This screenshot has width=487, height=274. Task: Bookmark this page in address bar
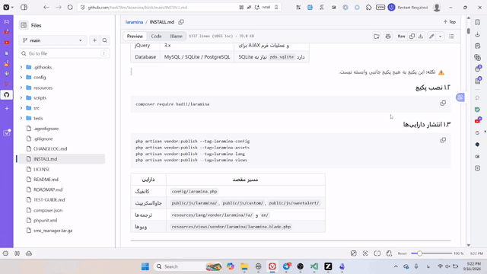click(276, 7)
